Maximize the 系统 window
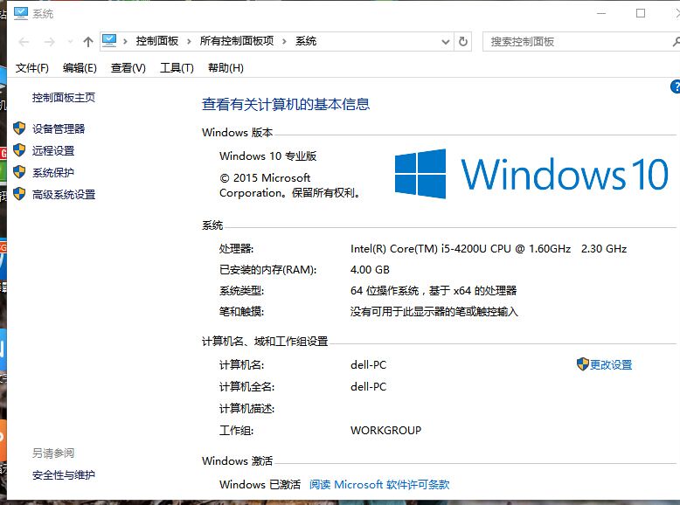 point(641,13)
